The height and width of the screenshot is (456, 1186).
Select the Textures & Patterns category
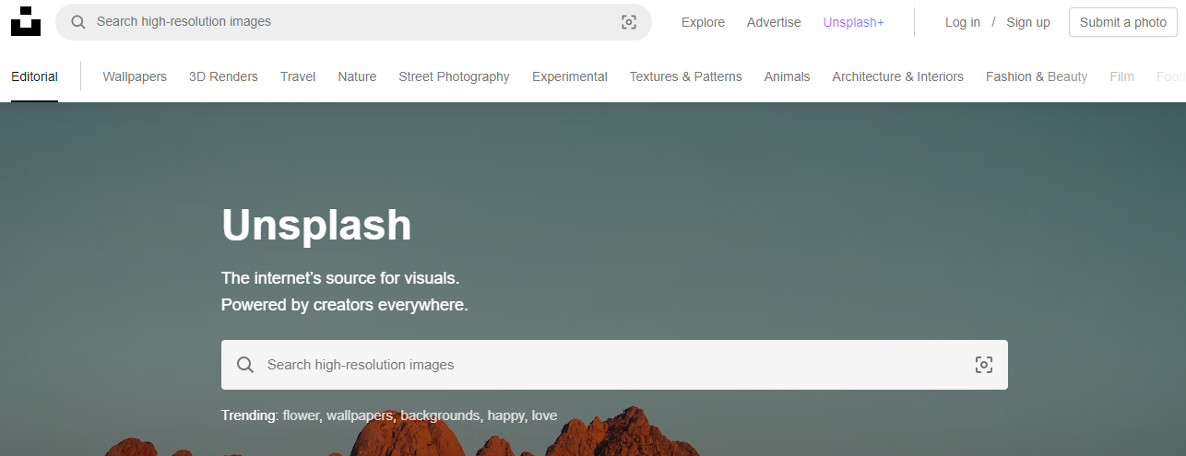685,76
